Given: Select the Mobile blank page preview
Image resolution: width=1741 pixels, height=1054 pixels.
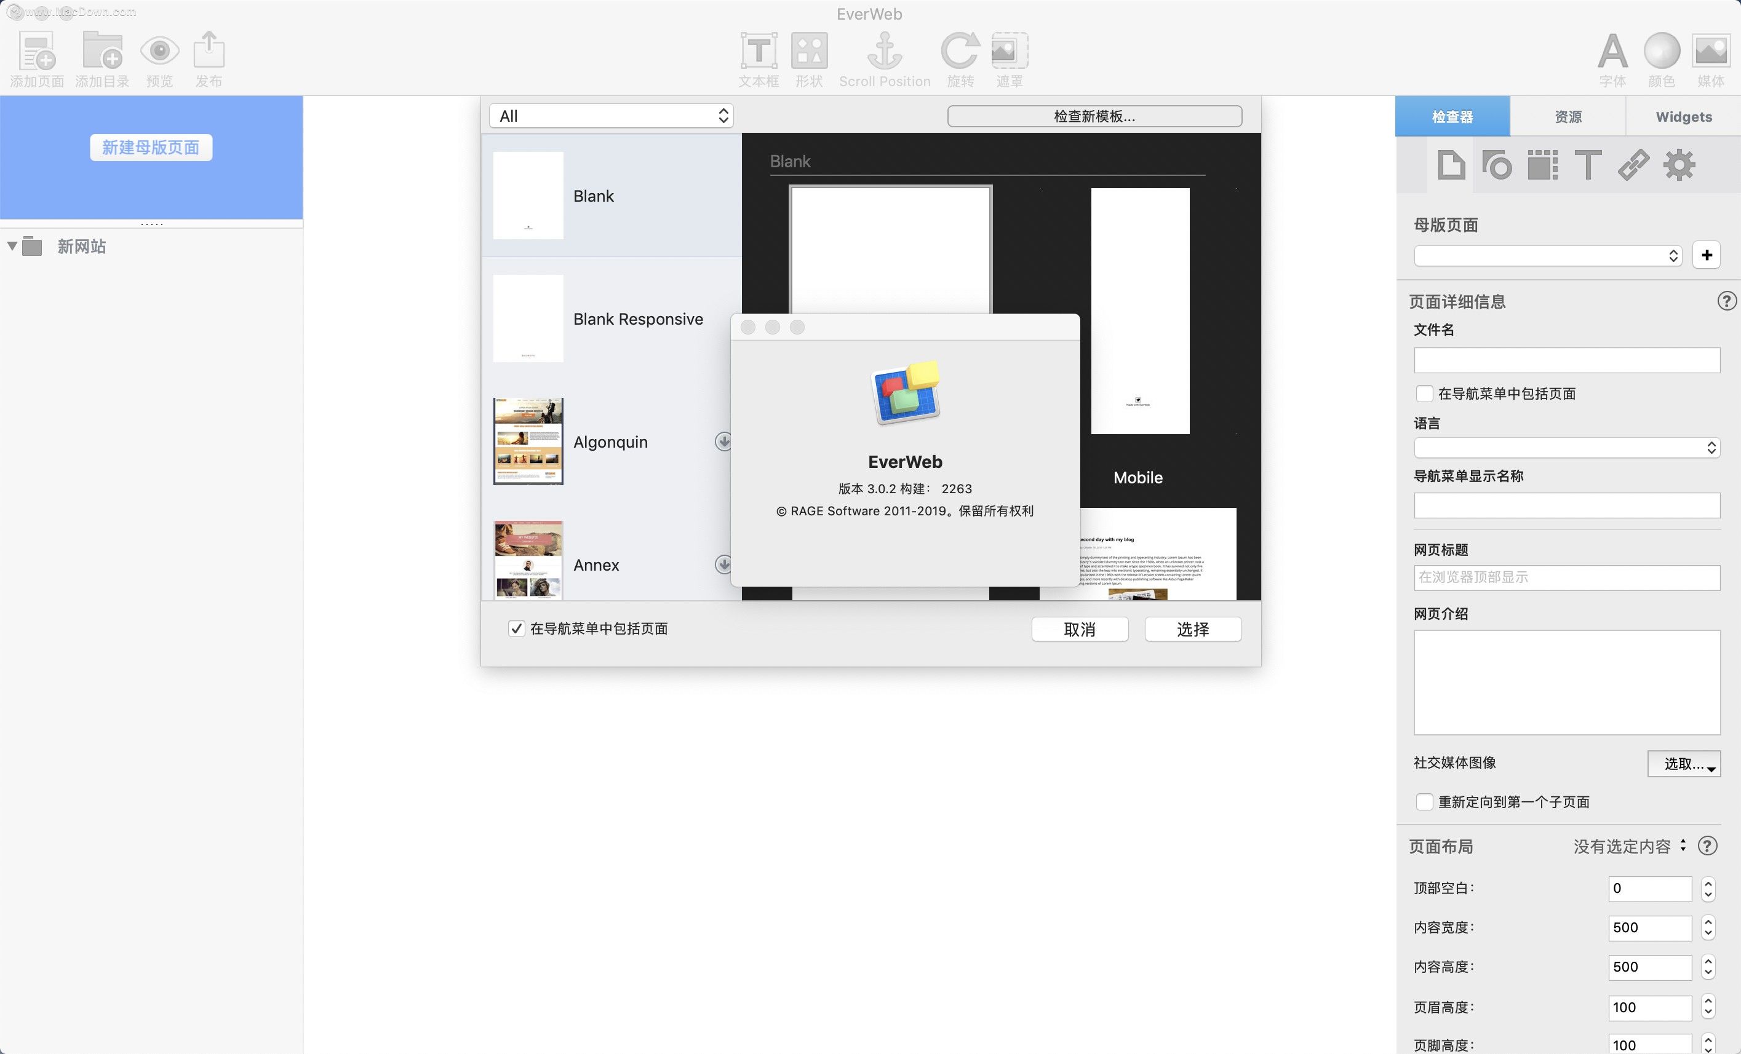Looking at the screenshot, I should tap(1140, 311).
